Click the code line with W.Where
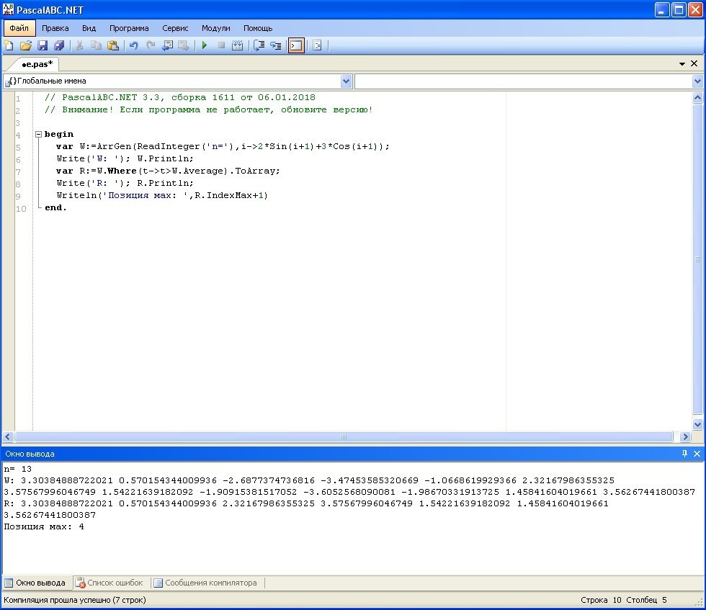Viewport: 706px width, 610px height. click(x=168, y=171)
